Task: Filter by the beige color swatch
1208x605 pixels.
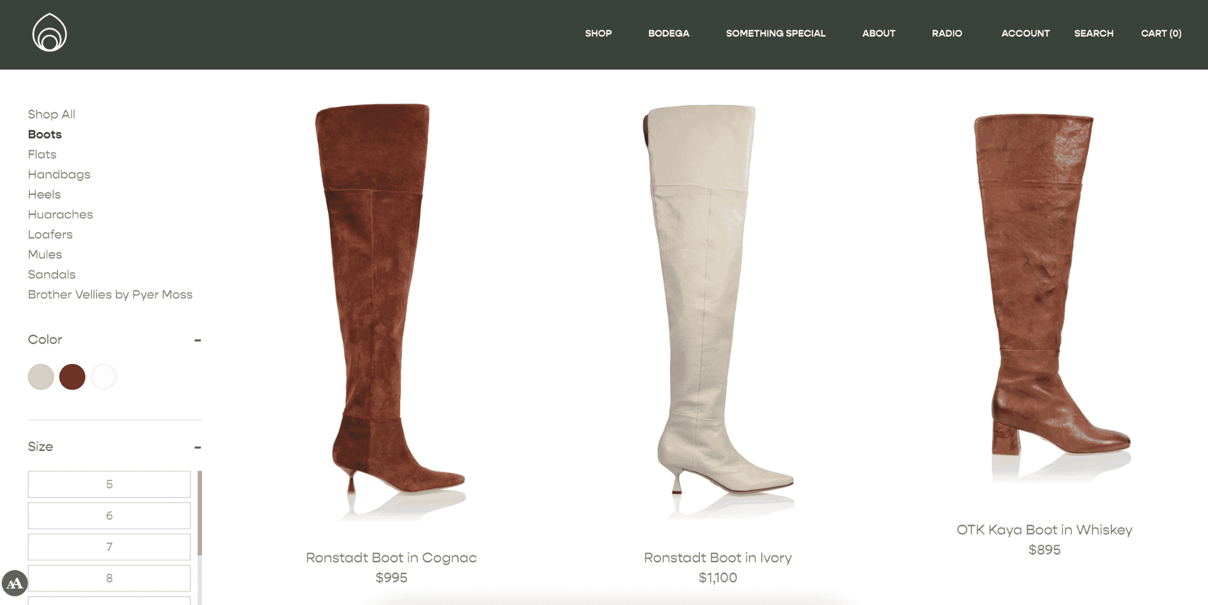Action: 41,377
